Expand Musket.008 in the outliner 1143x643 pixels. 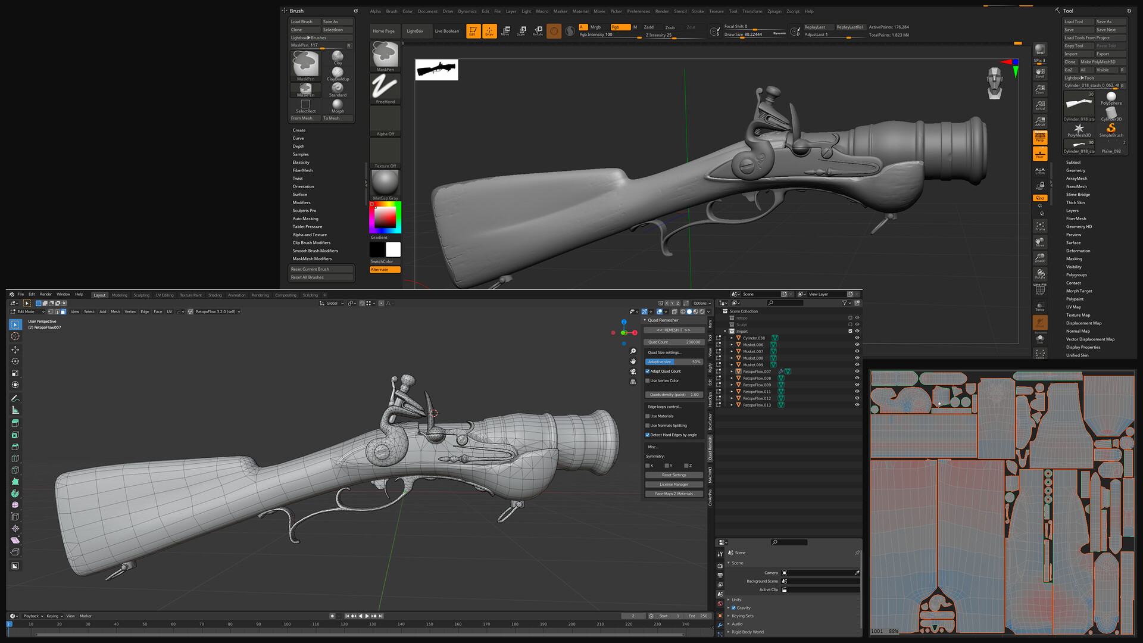click(x=732, y=358)
